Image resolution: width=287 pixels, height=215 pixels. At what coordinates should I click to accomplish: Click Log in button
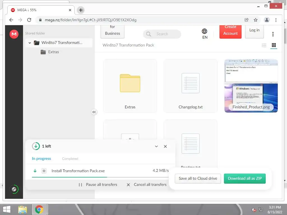[x=254, y=32]
